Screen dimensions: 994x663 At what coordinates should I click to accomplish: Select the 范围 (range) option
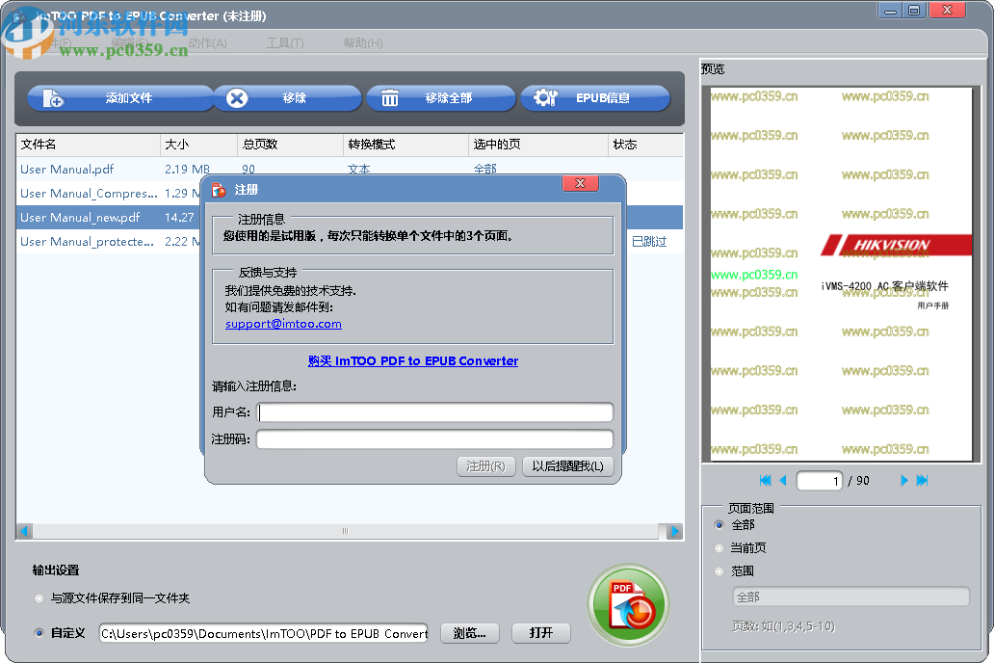[717, 570]
